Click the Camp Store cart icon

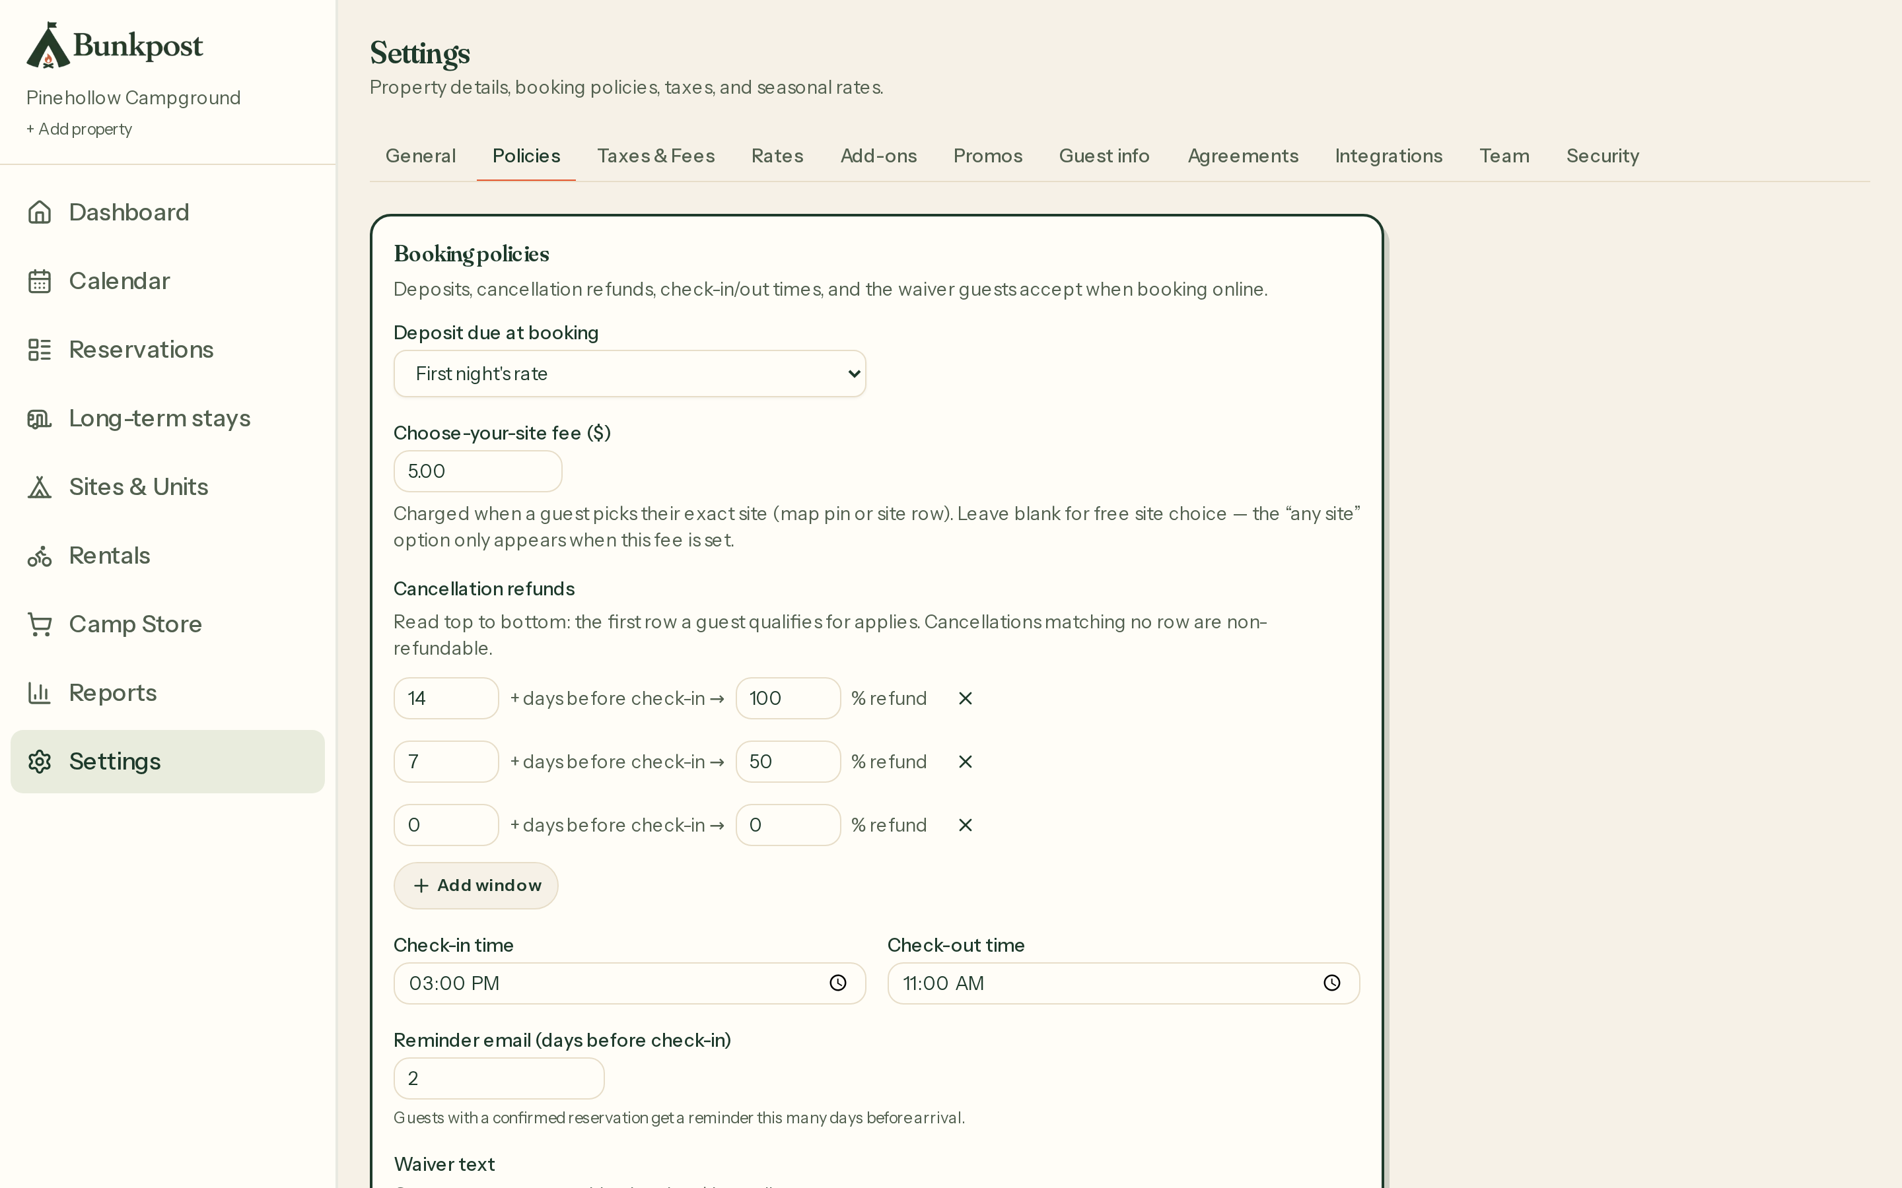coord(40,624)
